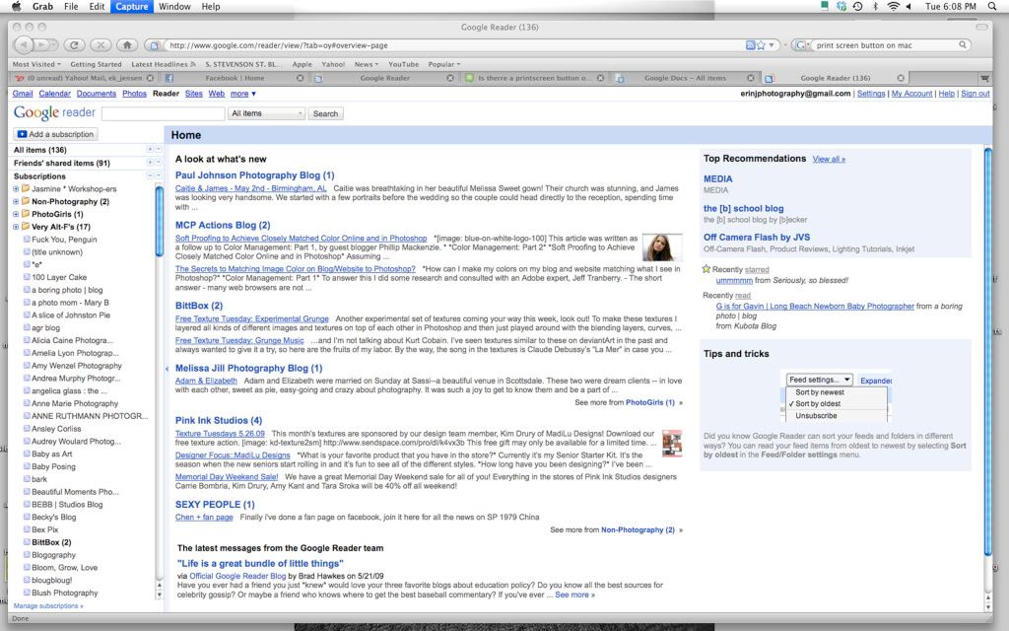
Task: Open the All items dropdown next to search
Action: [266, 113]
